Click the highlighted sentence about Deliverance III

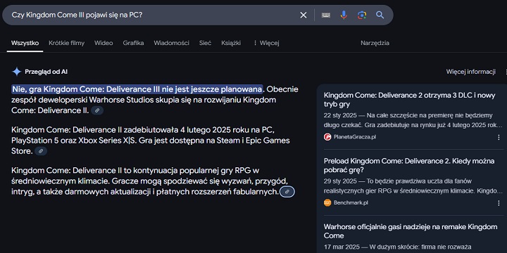coord(137,89)
